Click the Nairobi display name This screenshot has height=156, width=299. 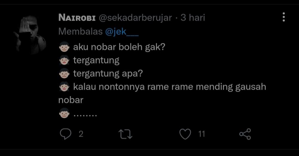coord(77,18)
